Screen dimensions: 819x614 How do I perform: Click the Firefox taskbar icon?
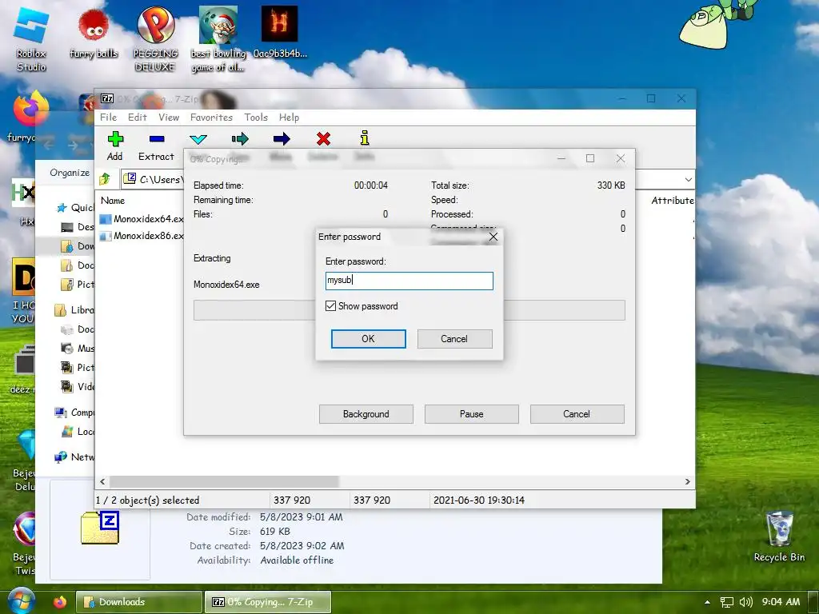tap(59, 602)
